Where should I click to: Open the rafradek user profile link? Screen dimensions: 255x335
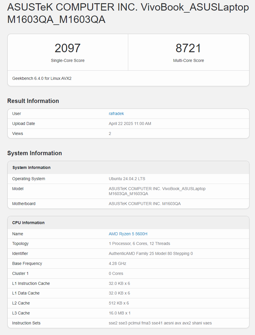pos(116,114)
